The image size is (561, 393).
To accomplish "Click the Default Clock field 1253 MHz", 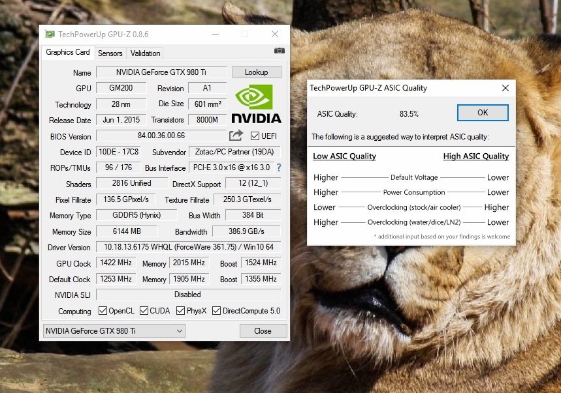I will point(116,279).
